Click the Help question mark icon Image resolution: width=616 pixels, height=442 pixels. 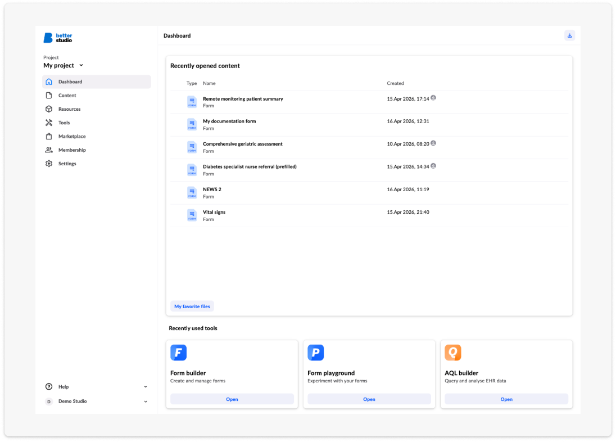(49, 386)
